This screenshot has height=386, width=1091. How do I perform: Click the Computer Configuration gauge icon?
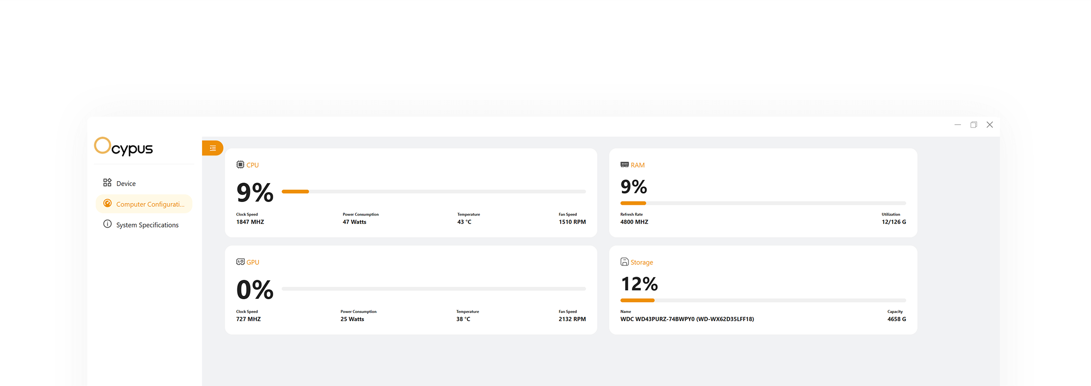click(107, 203)
